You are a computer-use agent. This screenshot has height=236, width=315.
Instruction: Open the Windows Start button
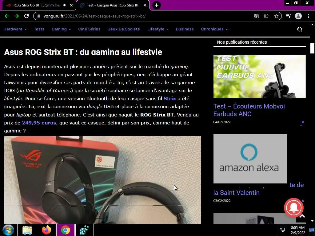[8, 230]
